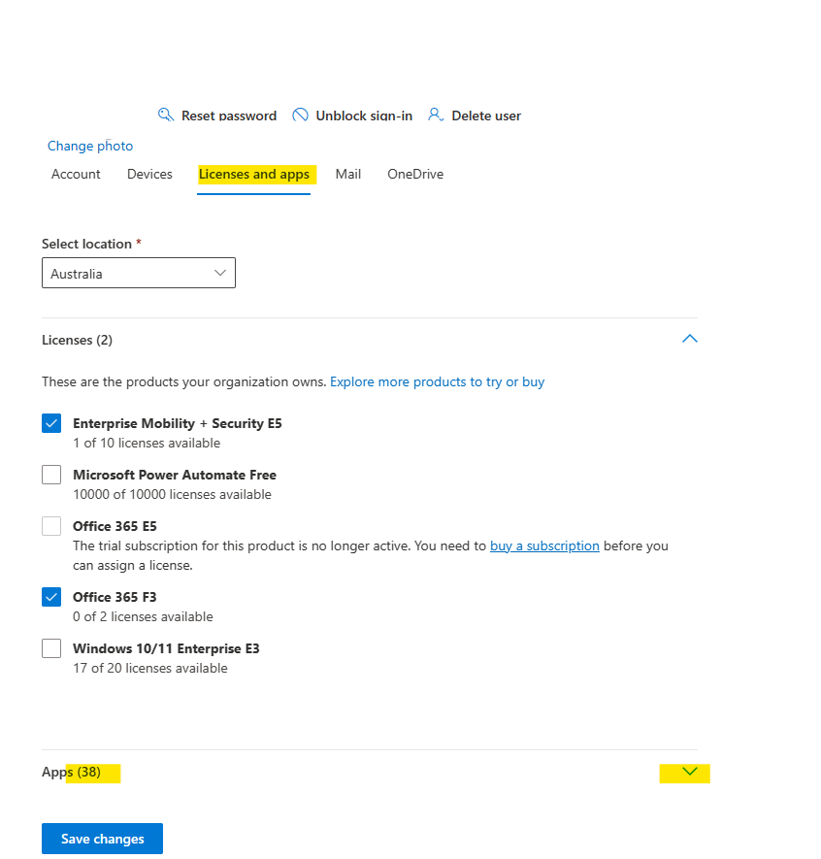
Task: Click the Unblock sign-in circle icon
Action: click(x=300, y=115)
